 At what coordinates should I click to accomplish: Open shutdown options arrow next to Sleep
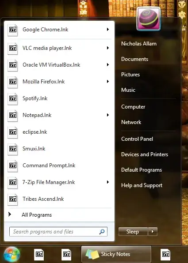(153, 232)
